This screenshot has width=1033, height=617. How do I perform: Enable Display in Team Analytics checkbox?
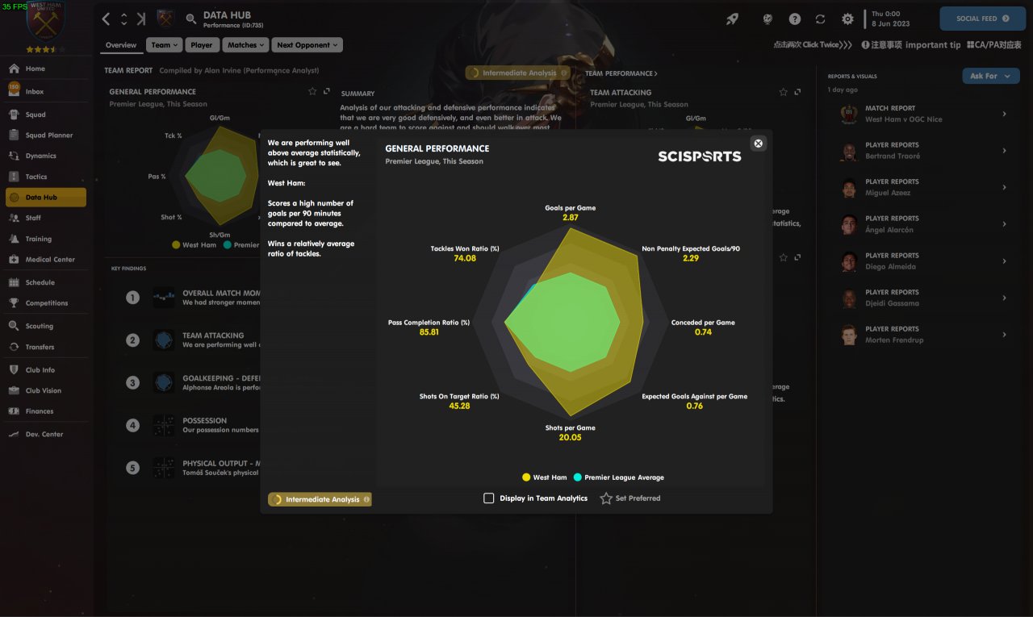(488, 498)
